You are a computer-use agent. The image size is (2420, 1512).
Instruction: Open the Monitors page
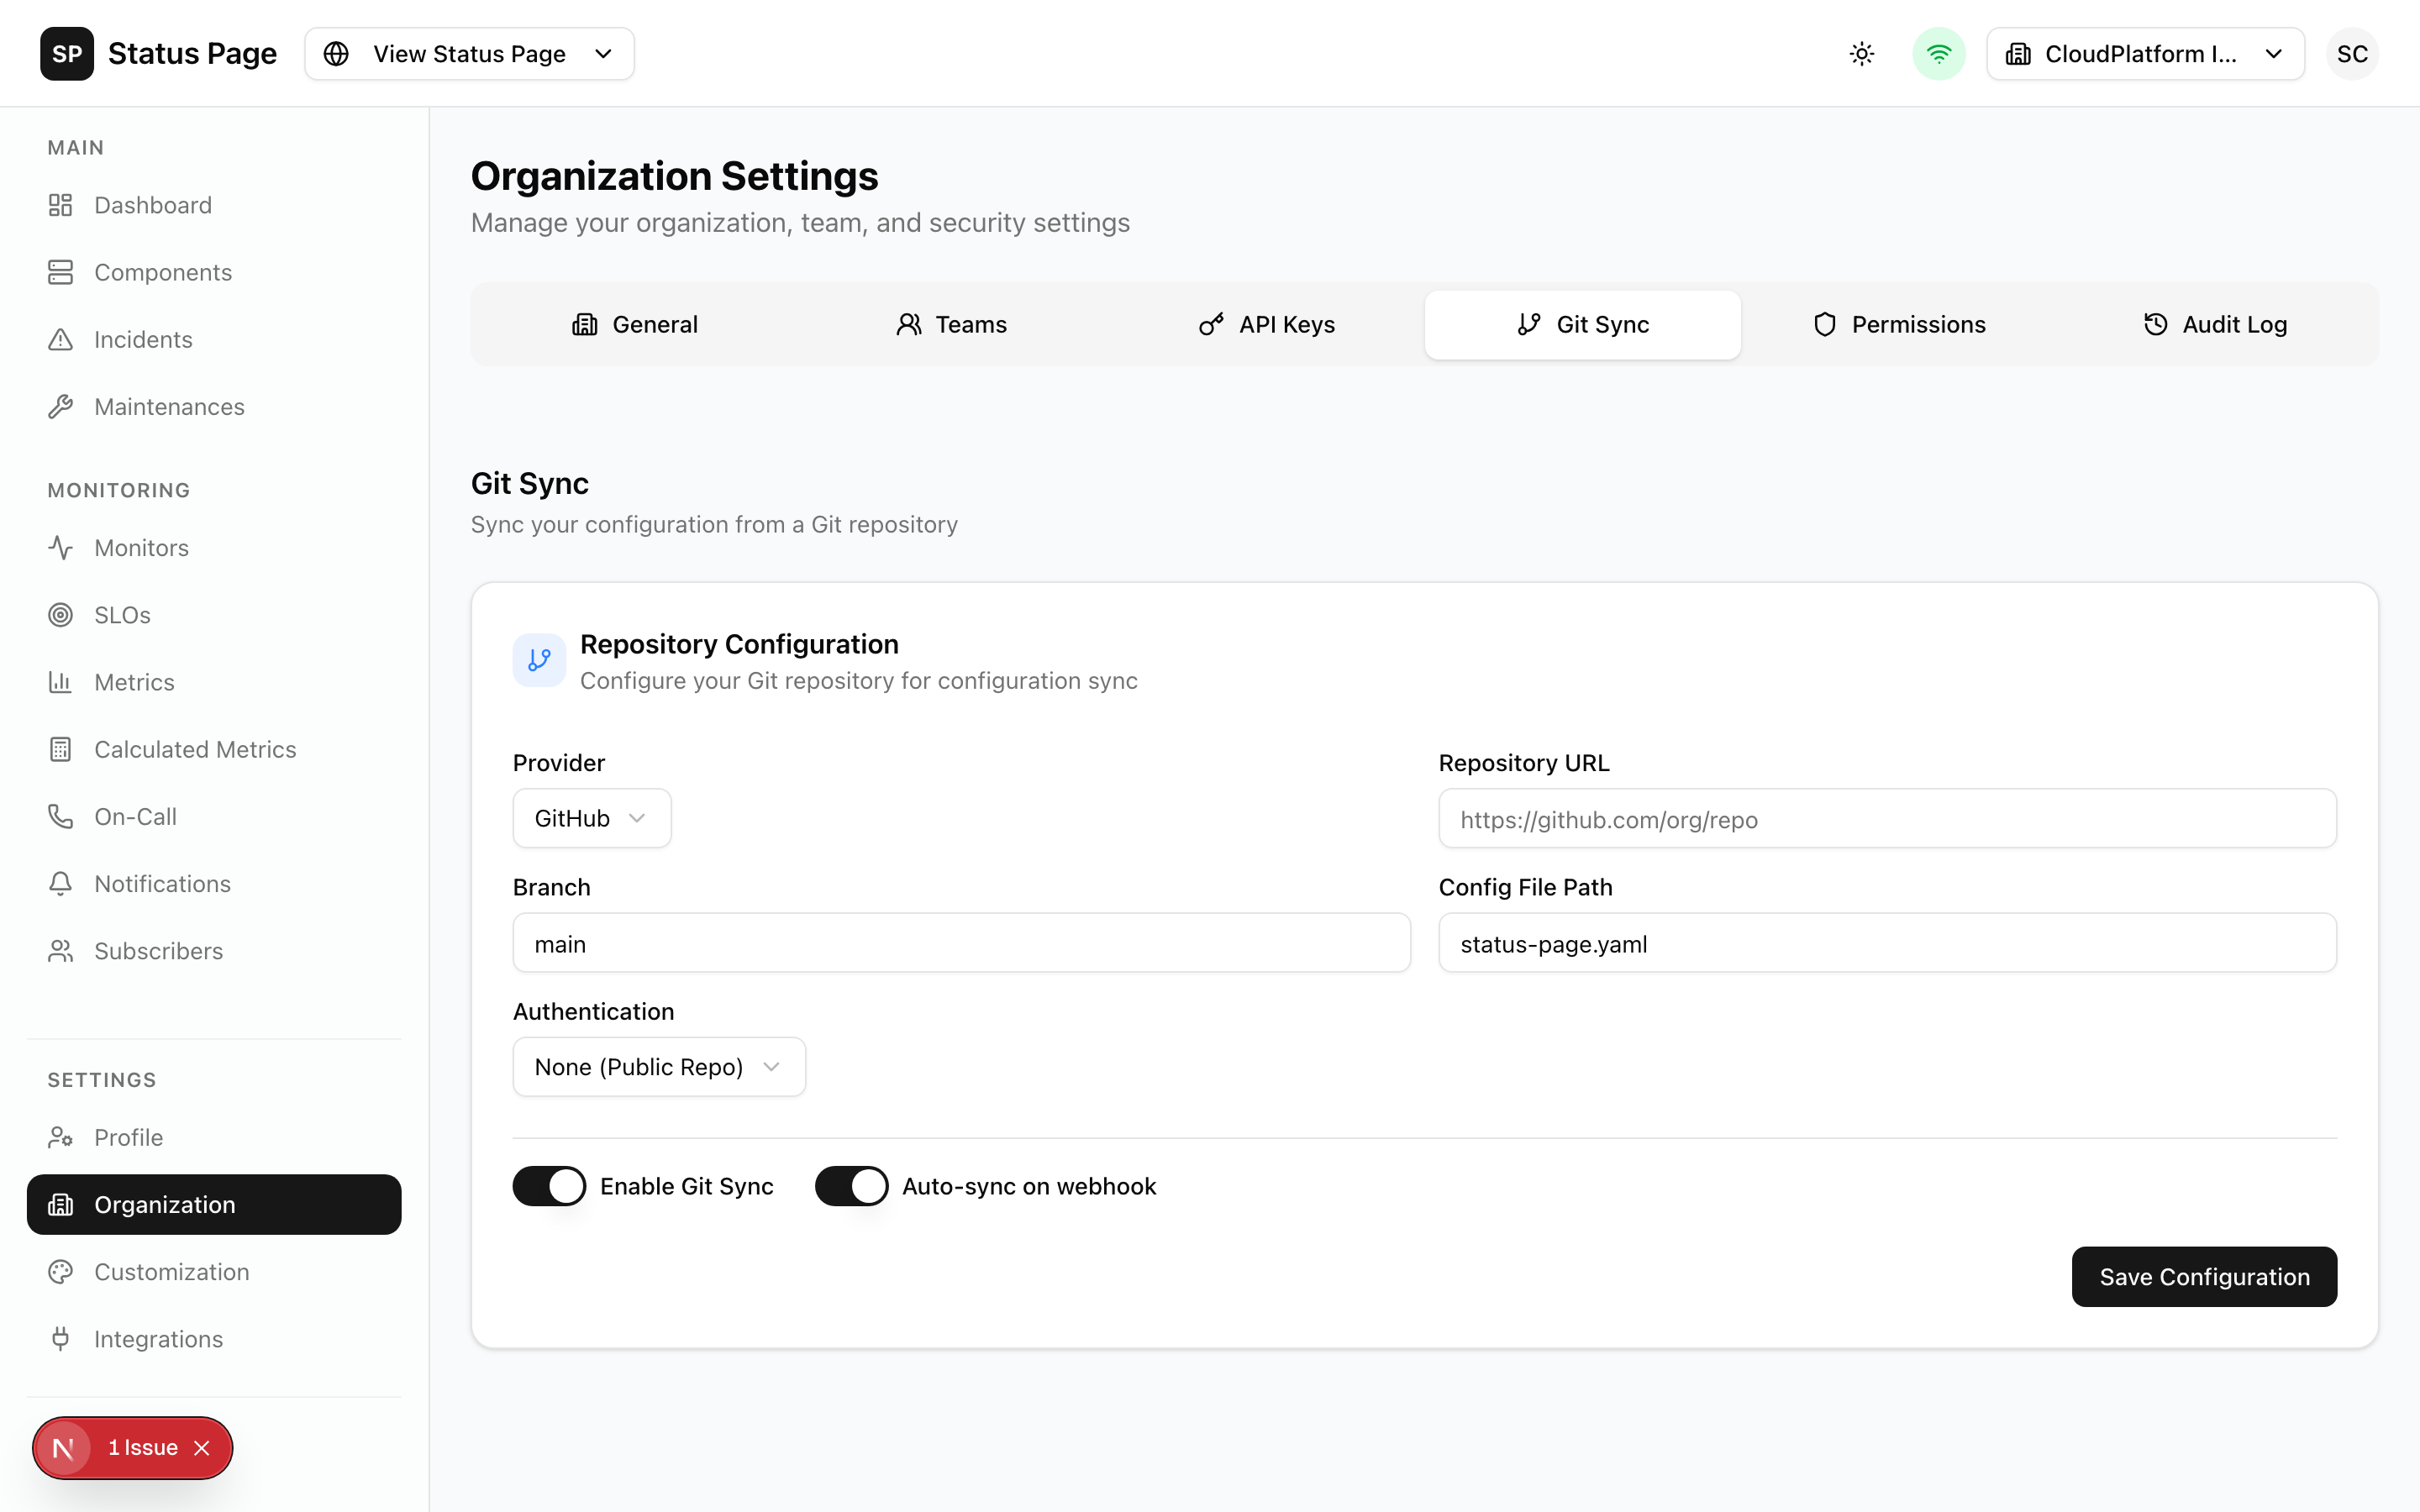(141, 547)
